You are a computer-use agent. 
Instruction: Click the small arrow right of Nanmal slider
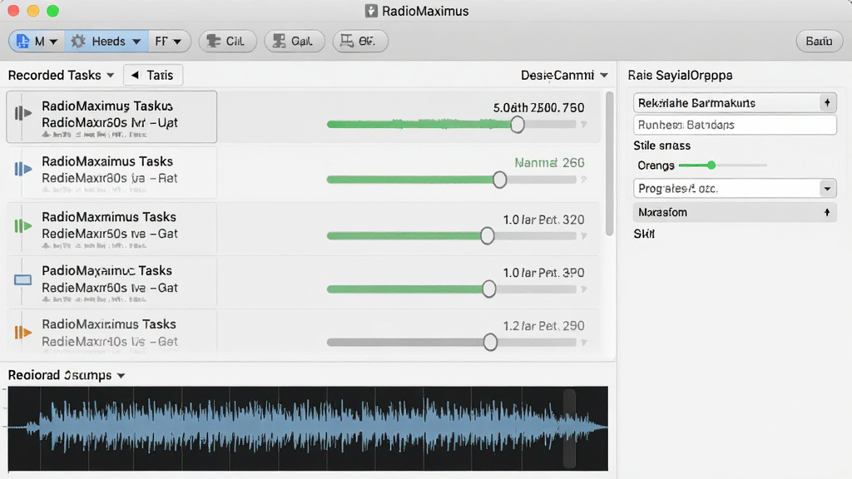click(583, 180)
